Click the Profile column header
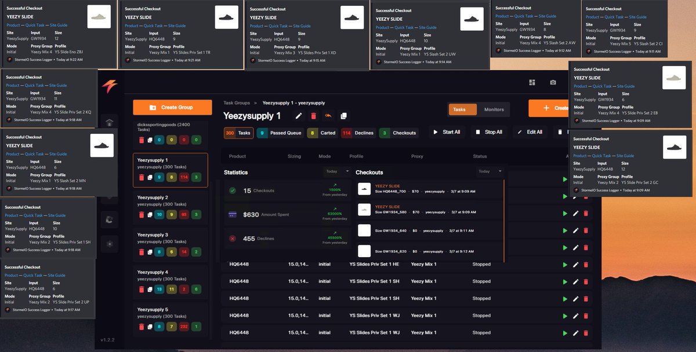The height and width of the screenshot is (352, 696). point(356,156)
